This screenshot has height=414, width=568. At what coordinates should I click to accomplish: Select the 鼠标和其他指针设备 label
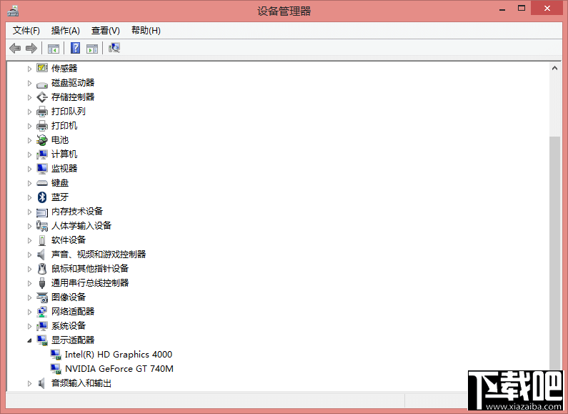click(x=90, y=269)
